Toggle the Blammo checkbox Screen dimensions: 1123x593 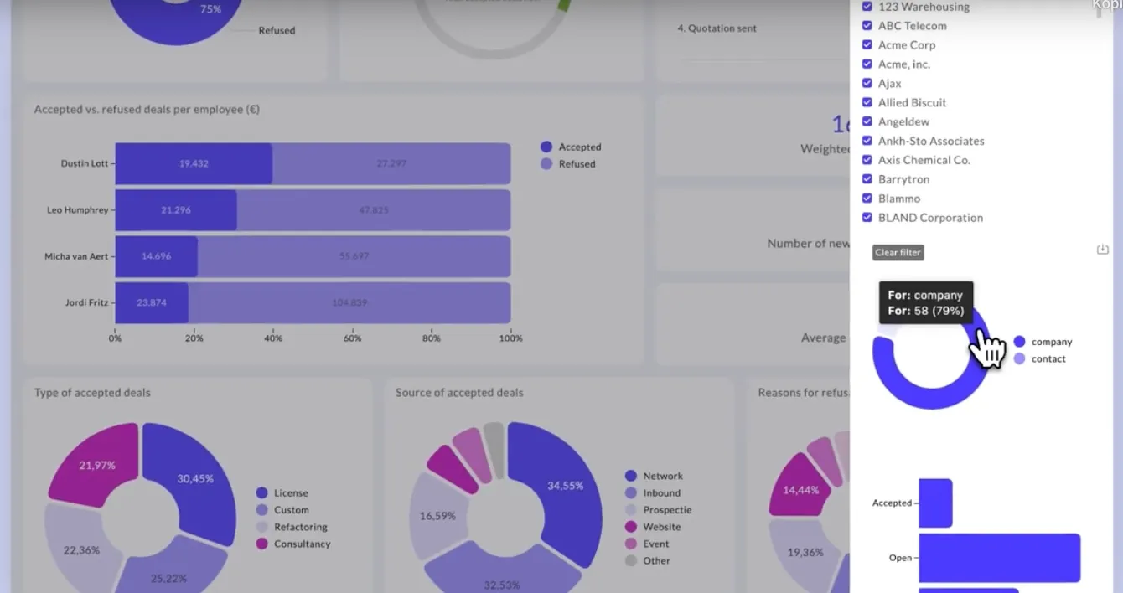click(867, 199)
